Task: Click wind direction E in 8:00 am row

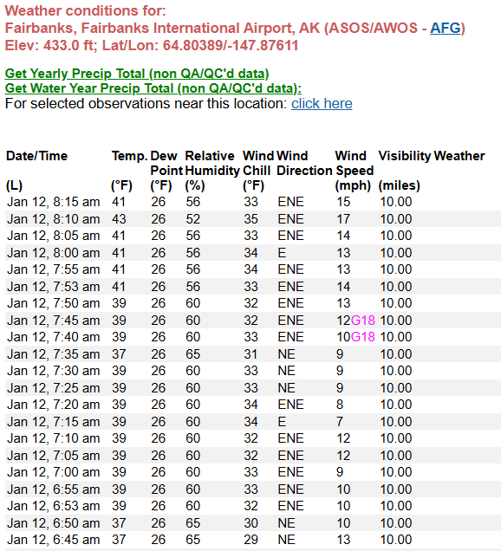Action: [x=282, y=253]
